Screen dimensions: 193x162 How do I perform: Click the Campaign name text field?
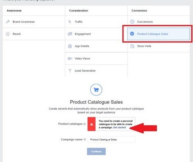pyautogui.click(x=112, y=140)
